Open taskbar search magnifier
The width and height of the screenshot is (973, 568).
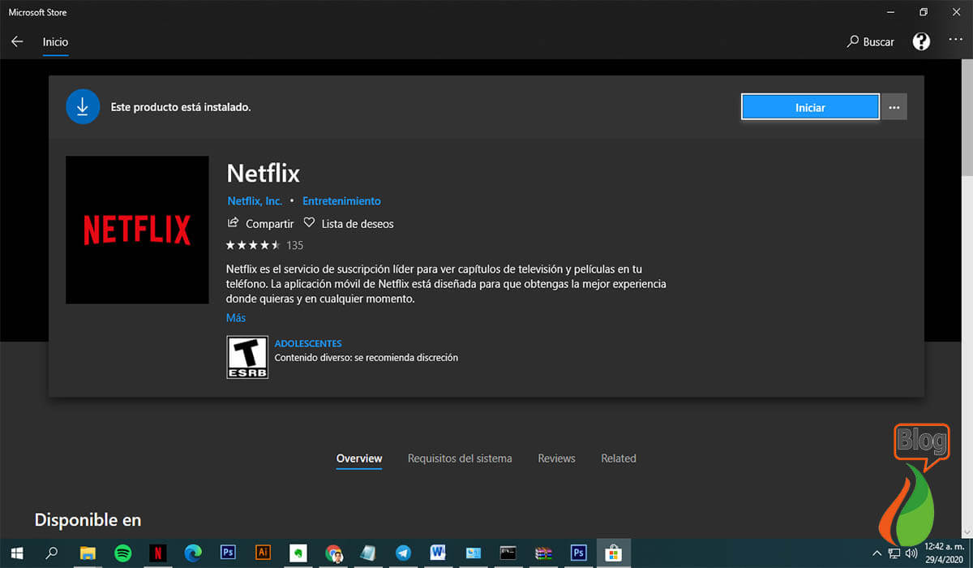coord(52,553)
